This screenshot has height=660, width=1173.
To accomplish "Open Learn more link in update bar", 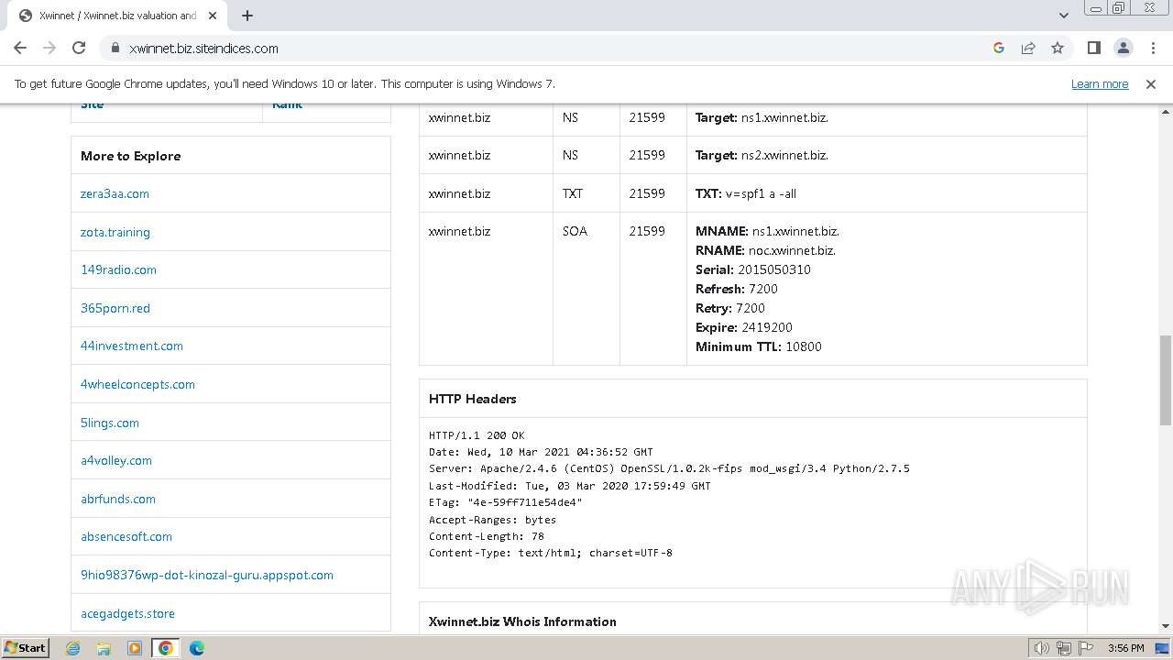I will pyautogui.click(x=1100, y=83).
